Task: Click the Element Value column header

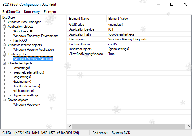Action: [148, 19]
